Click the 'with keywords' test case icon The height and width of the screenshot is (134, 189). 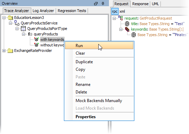click(x=36, y=40)
